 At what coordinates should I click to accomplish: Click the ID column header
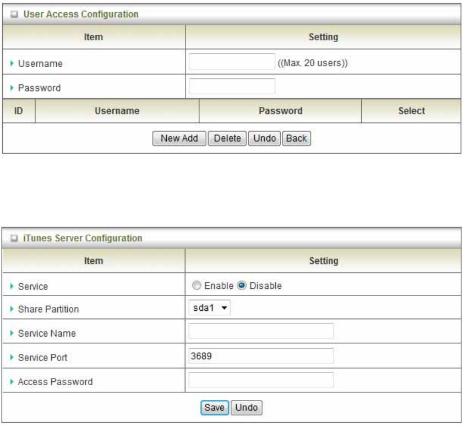tap(19, 111)
